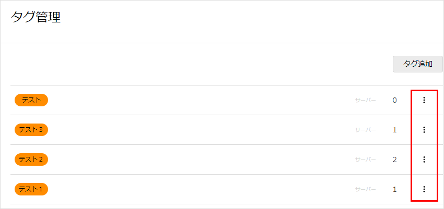Click the タグ管理 page heading
Image resolution: width=444 pixels, height=209 pixels.
pyautogui.click(x=36, y=18)
